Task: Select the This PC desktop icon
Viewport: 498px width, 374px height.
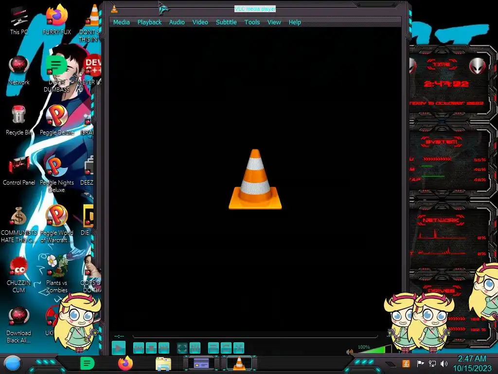Action: 18,19
